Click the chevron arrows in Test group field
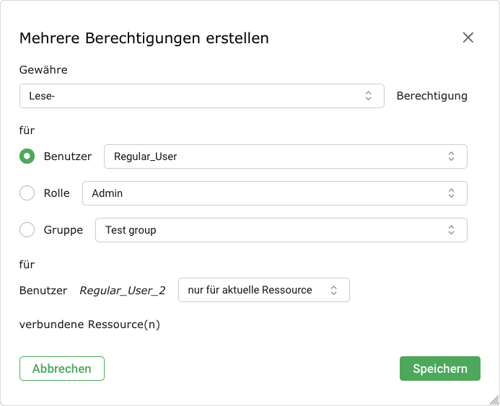The image size is (500, 406). [451, 230]
